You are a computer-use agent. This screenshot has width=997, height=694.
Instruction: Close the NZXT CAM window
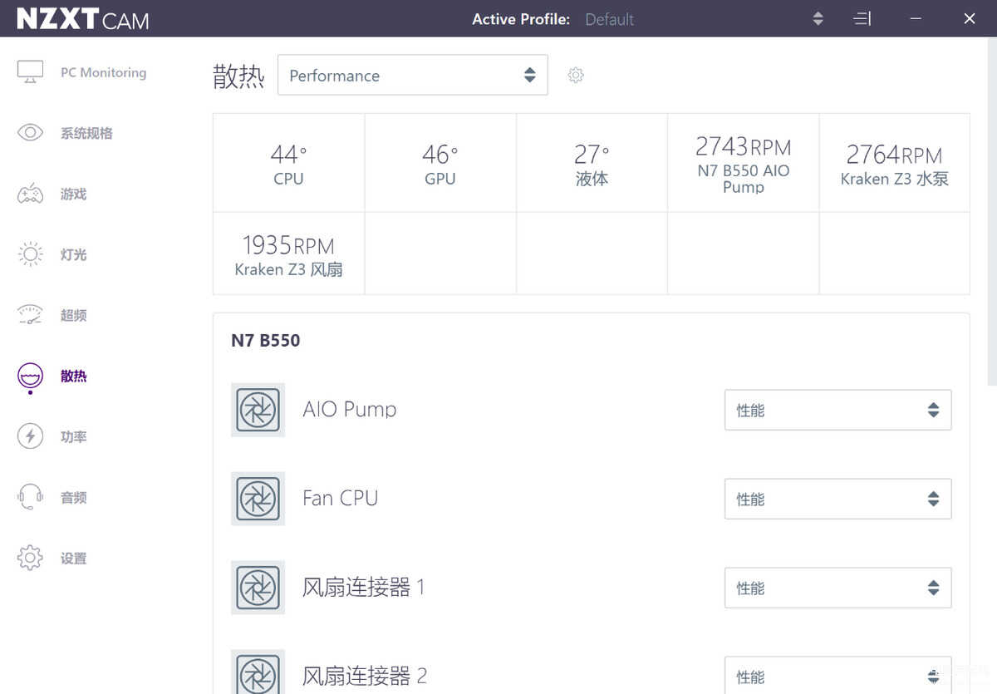coord(970,18)
